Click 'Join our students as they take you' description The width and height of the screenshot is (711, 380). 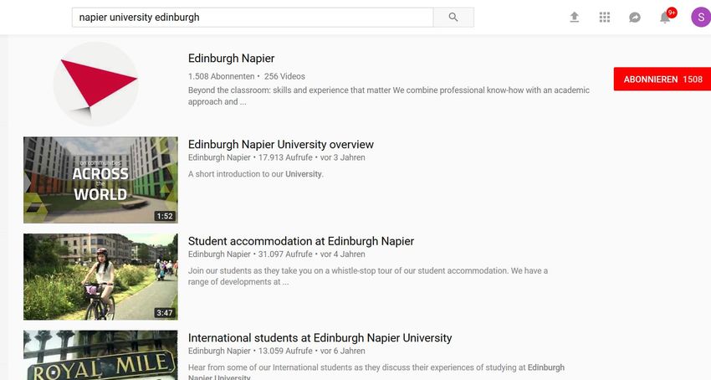pyautogui.click(x=368, y=276)
